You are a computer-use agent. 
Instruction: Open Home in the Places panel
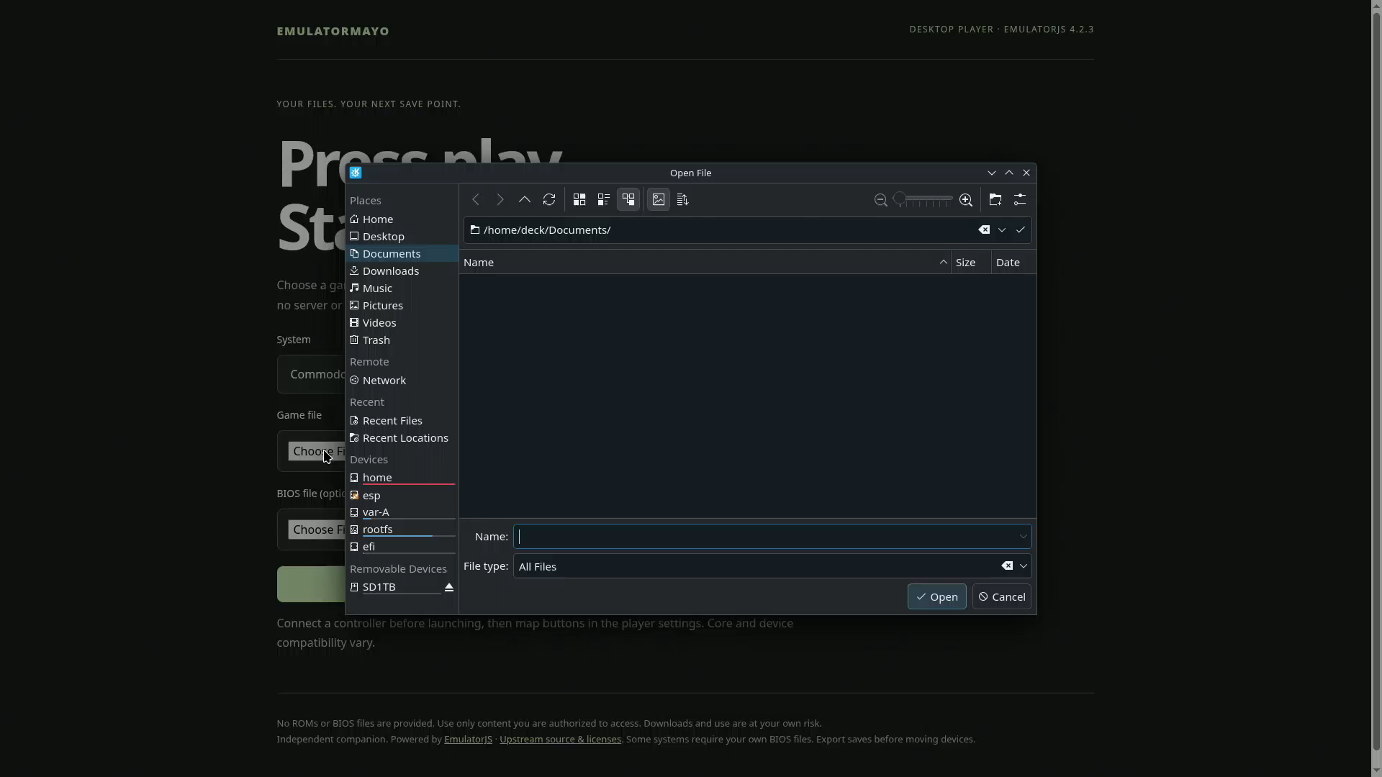[x=402, y=219]
